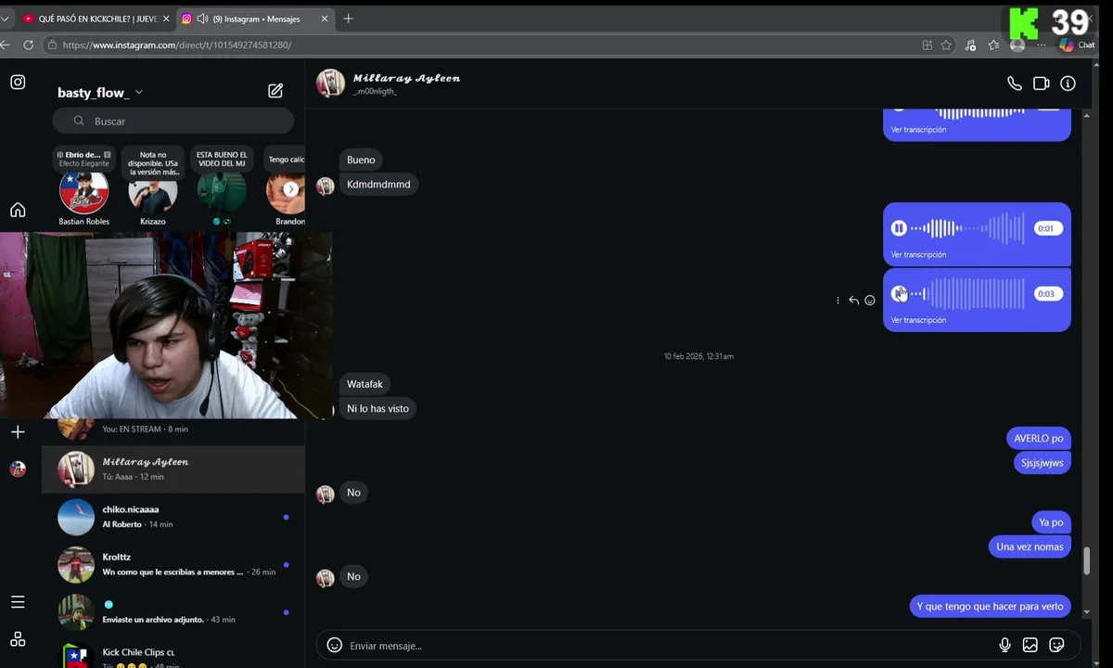Click the Watafak message bubble
1113x668 pixels.
365,384
